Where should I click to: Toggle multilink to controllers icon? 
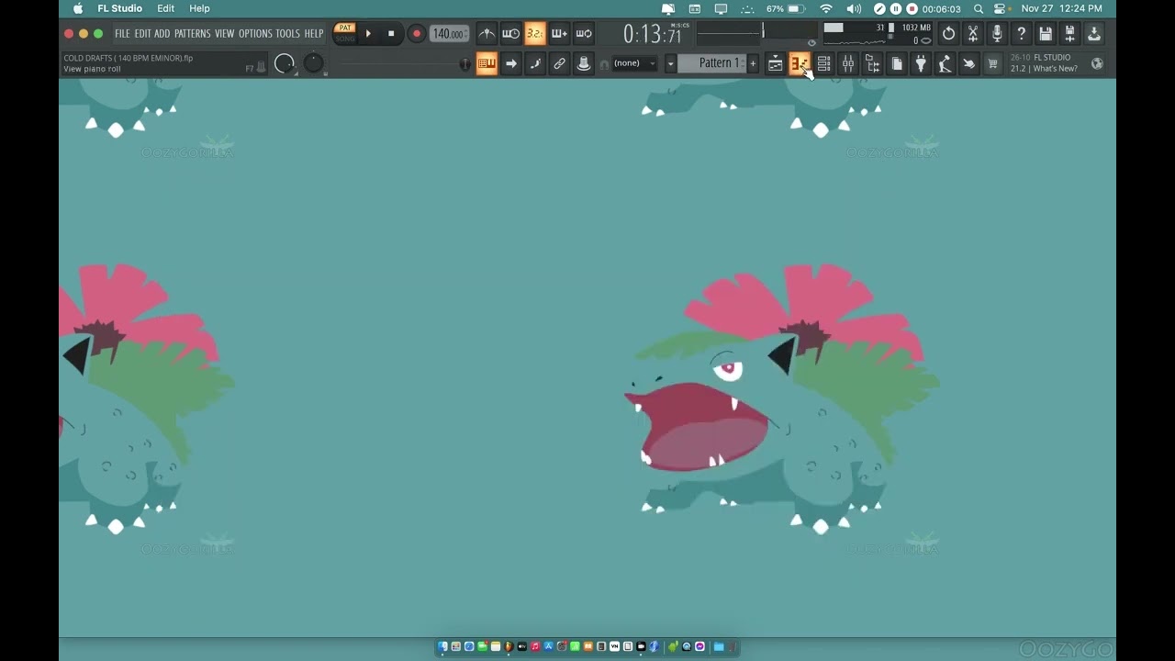tap(559, 63)
